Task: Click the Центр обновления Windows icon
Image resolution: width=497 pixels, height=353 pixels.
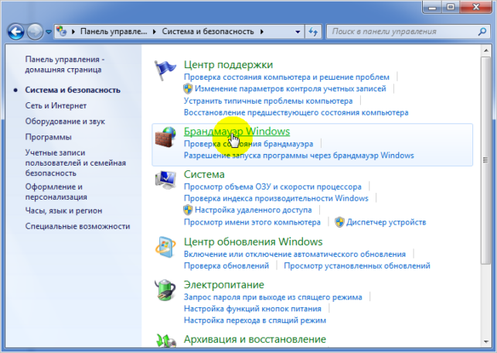Action: (165, 247)
